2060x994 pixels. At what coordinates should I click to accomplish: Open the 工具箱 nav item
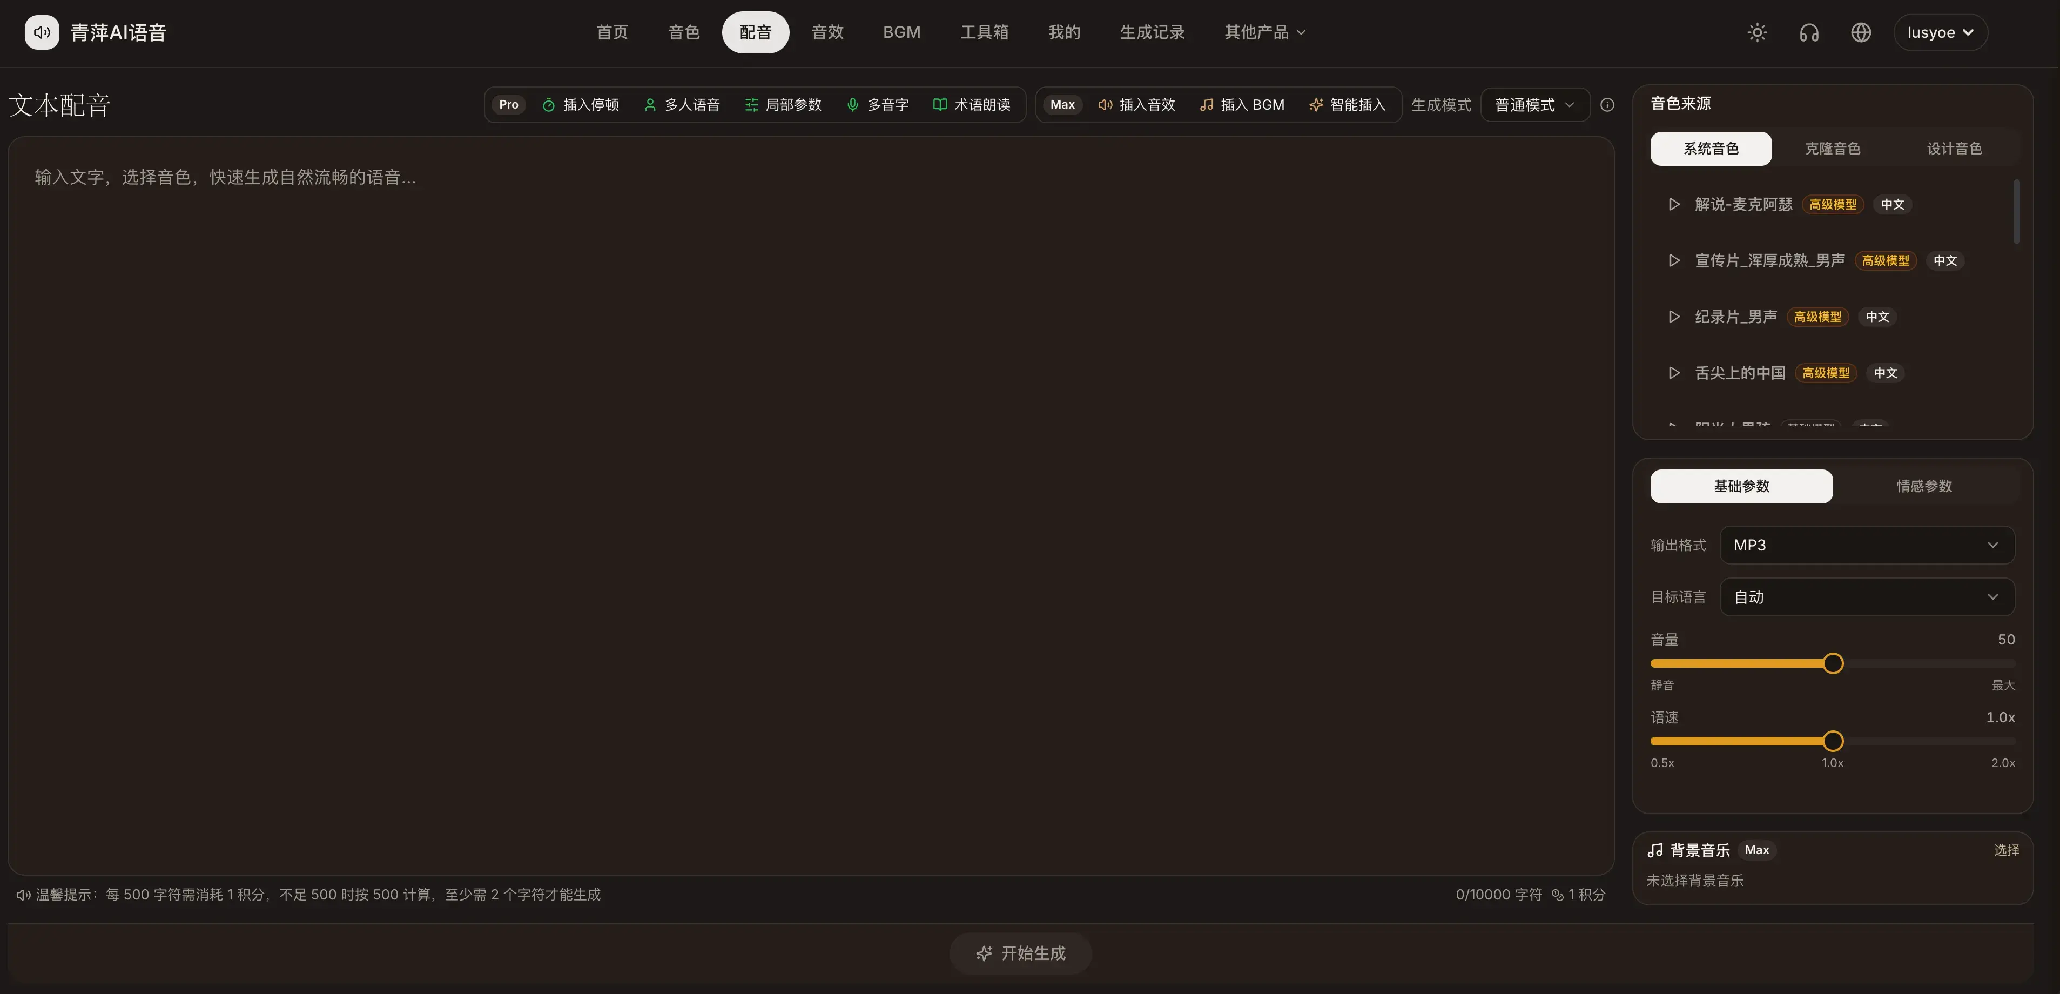[x=984, y=32]
